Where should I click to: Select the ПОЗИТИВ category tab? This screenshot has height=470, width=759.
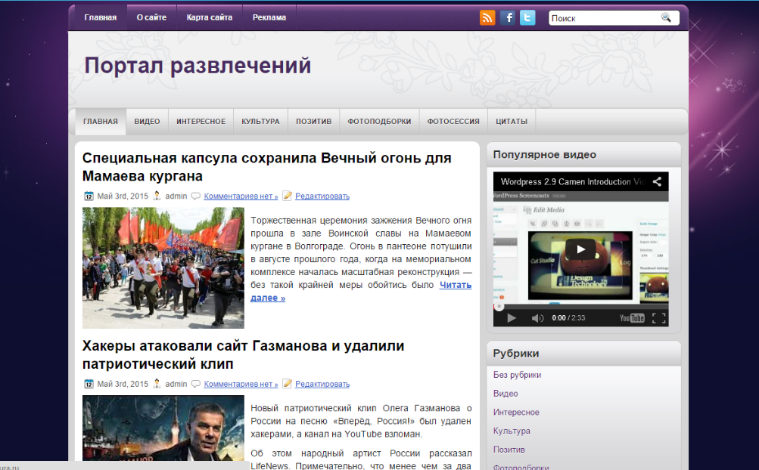[314, 122]
